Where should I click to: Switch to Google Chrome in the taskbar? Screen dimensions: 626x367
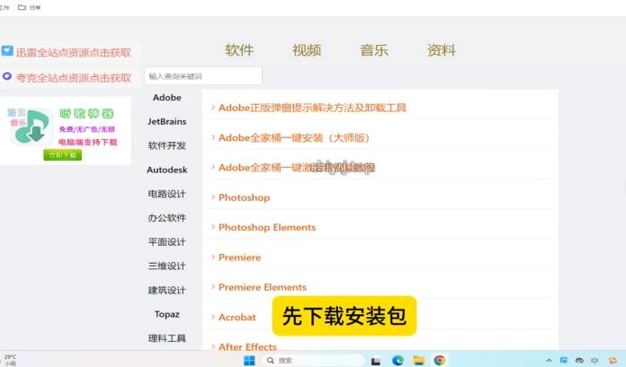[x=439, y=360]
